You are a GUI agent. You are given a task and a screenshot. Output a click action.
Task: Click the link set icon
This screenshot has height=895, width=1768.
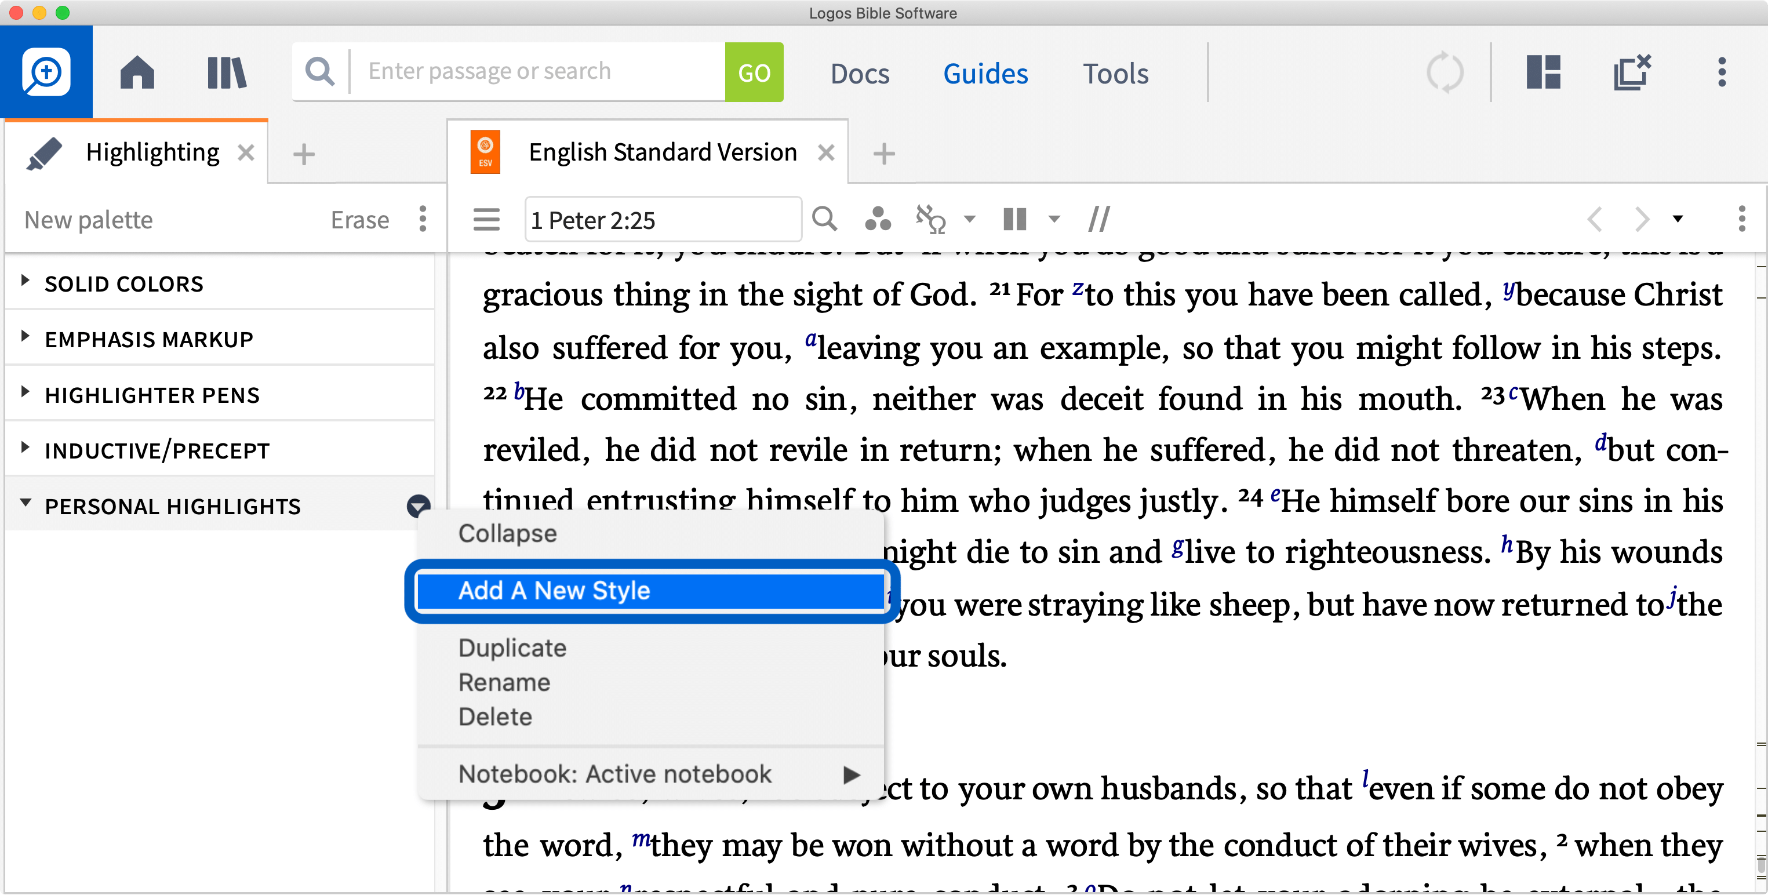tap(932, 219)
